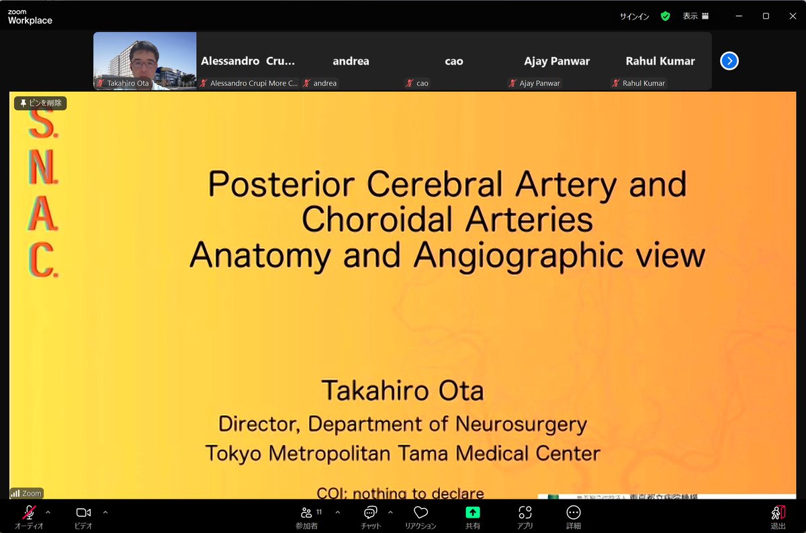This screenshot has height=533, width=806.
Task: Maximize the Zoom window
Action: click(x=766, y=16)
